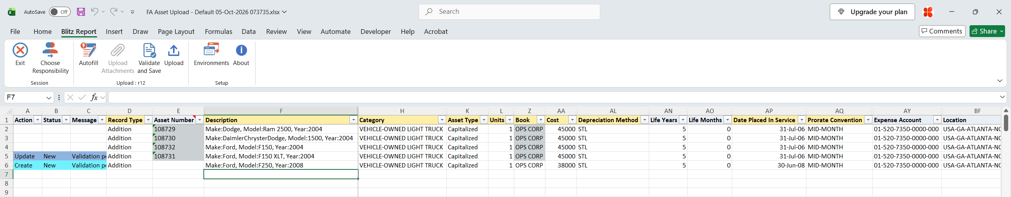Click the Insert Function fx icon

(x=94, y=97)
